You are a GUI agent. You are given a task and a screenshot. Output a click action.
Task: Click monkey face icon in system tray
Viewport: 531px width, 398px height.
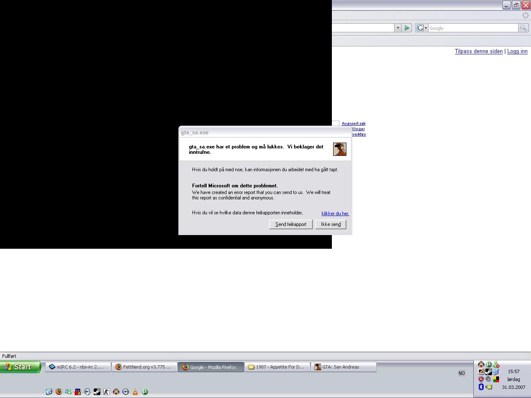481,364
